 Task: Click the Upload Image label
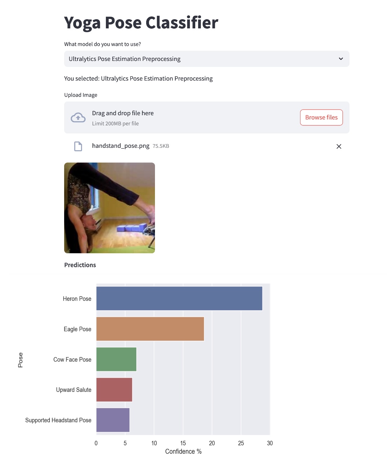(81, 95)
